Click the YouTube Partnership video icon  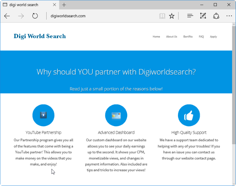(x=43, y=115)
